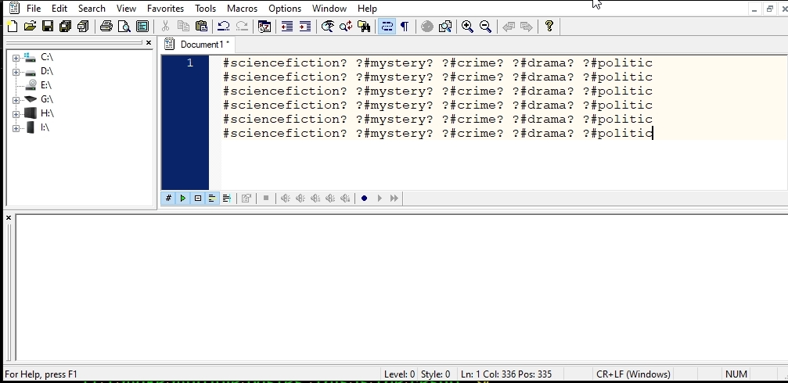Select the E:\ drive in the directory tree
Image resolution: width=788 pixels, height=383 pixels.
[x=45, y=85]
